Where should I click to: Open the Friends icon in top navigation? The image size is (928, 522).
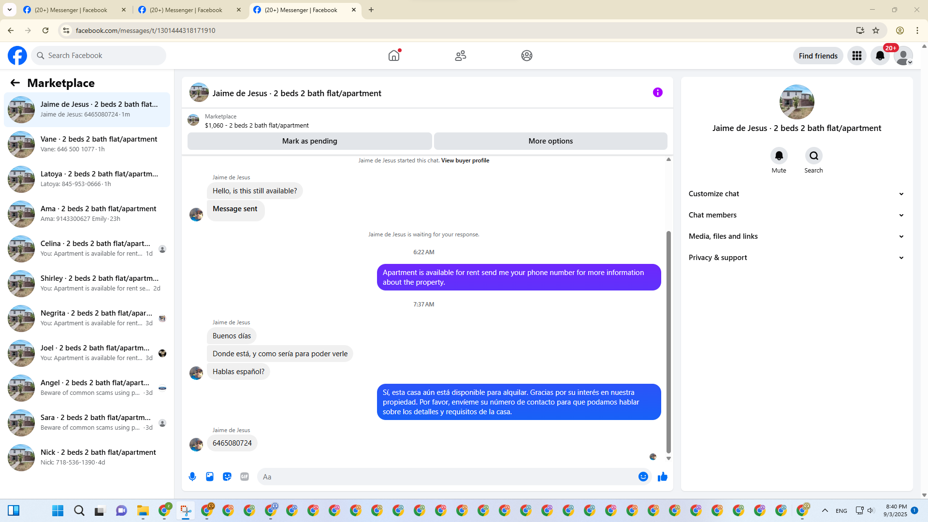coord(461,56)
